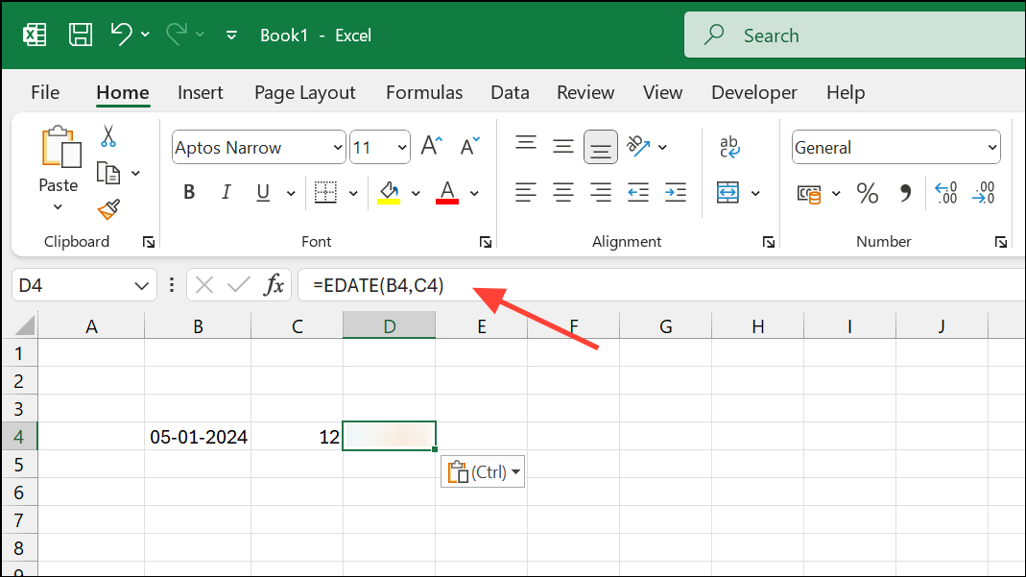Viewport: 1026px width, 577px height.
Task: Apply Percent Style number format
Action: point(868,194)
